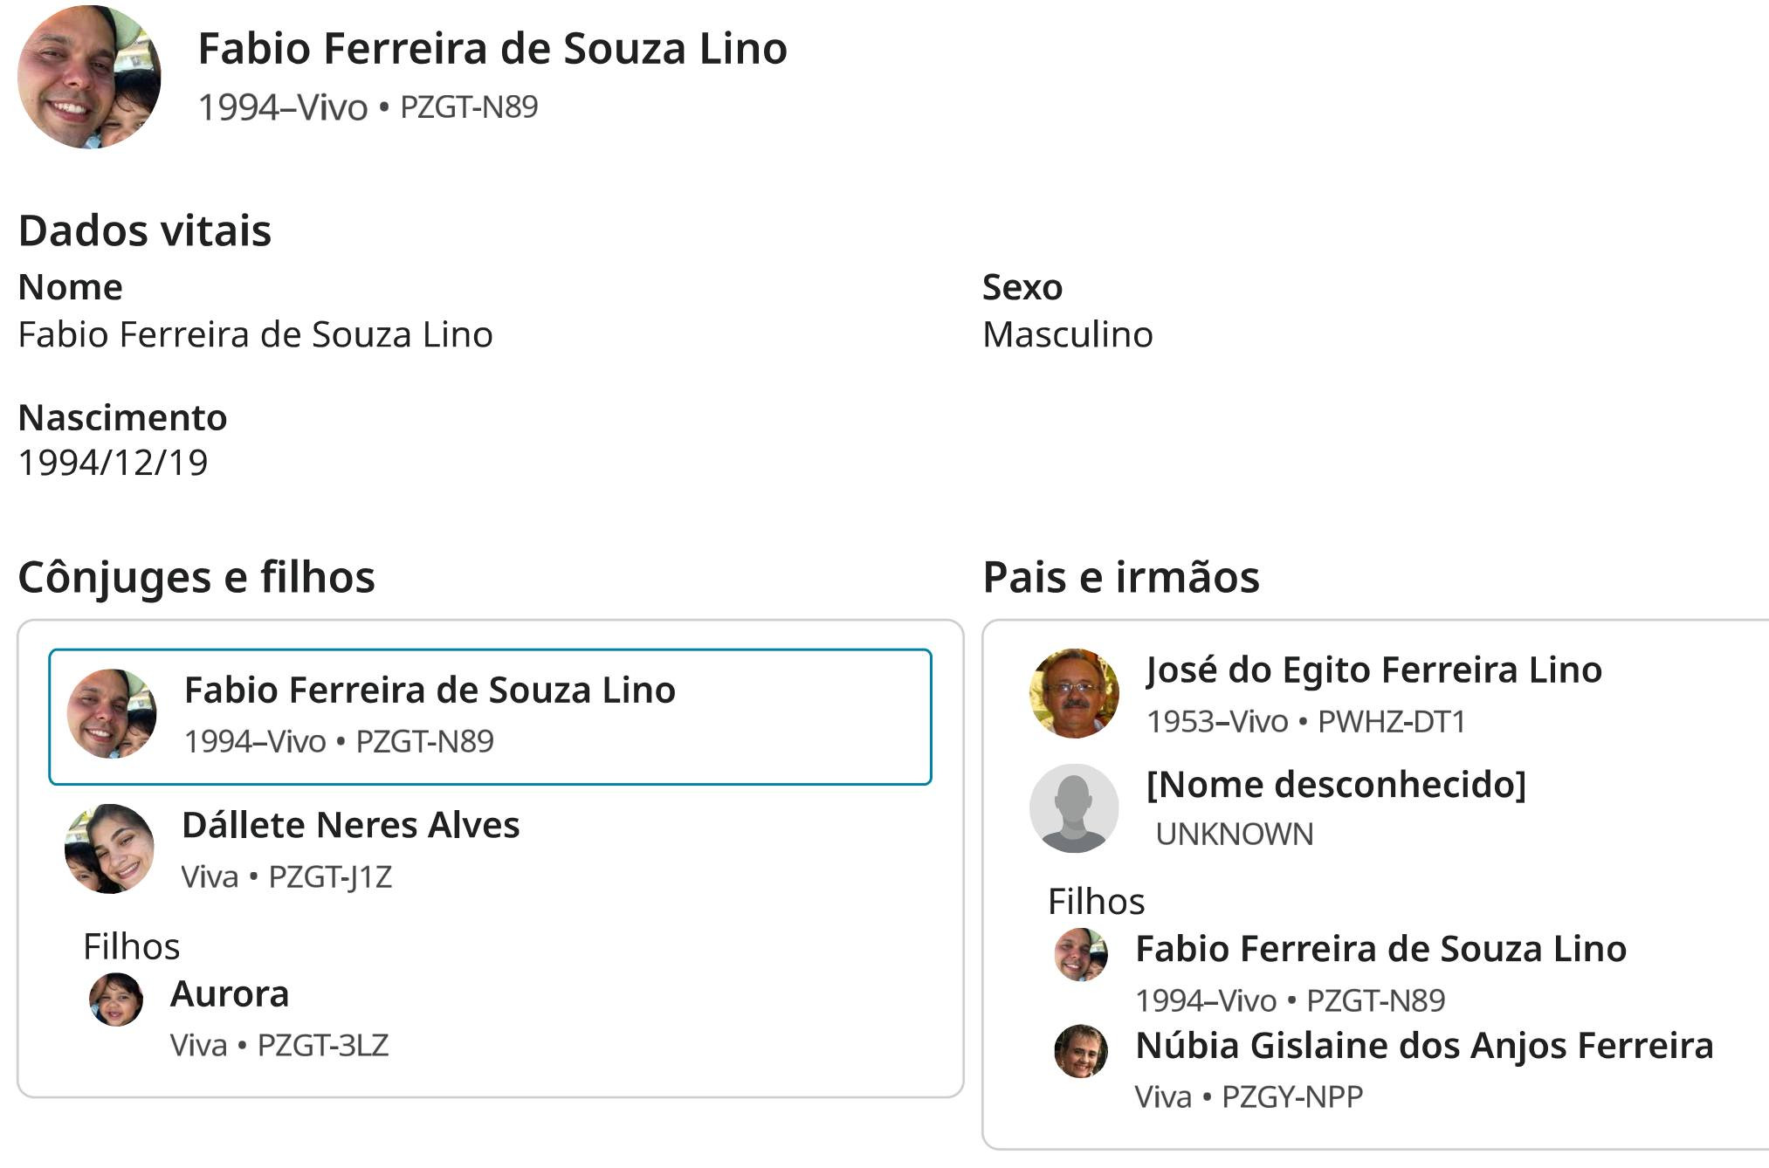The width and height of the screenshot is (1769, 1168).
Task: Click Fabio's small avatar under Pais e irmãos Filhos
Action: 1081,954
